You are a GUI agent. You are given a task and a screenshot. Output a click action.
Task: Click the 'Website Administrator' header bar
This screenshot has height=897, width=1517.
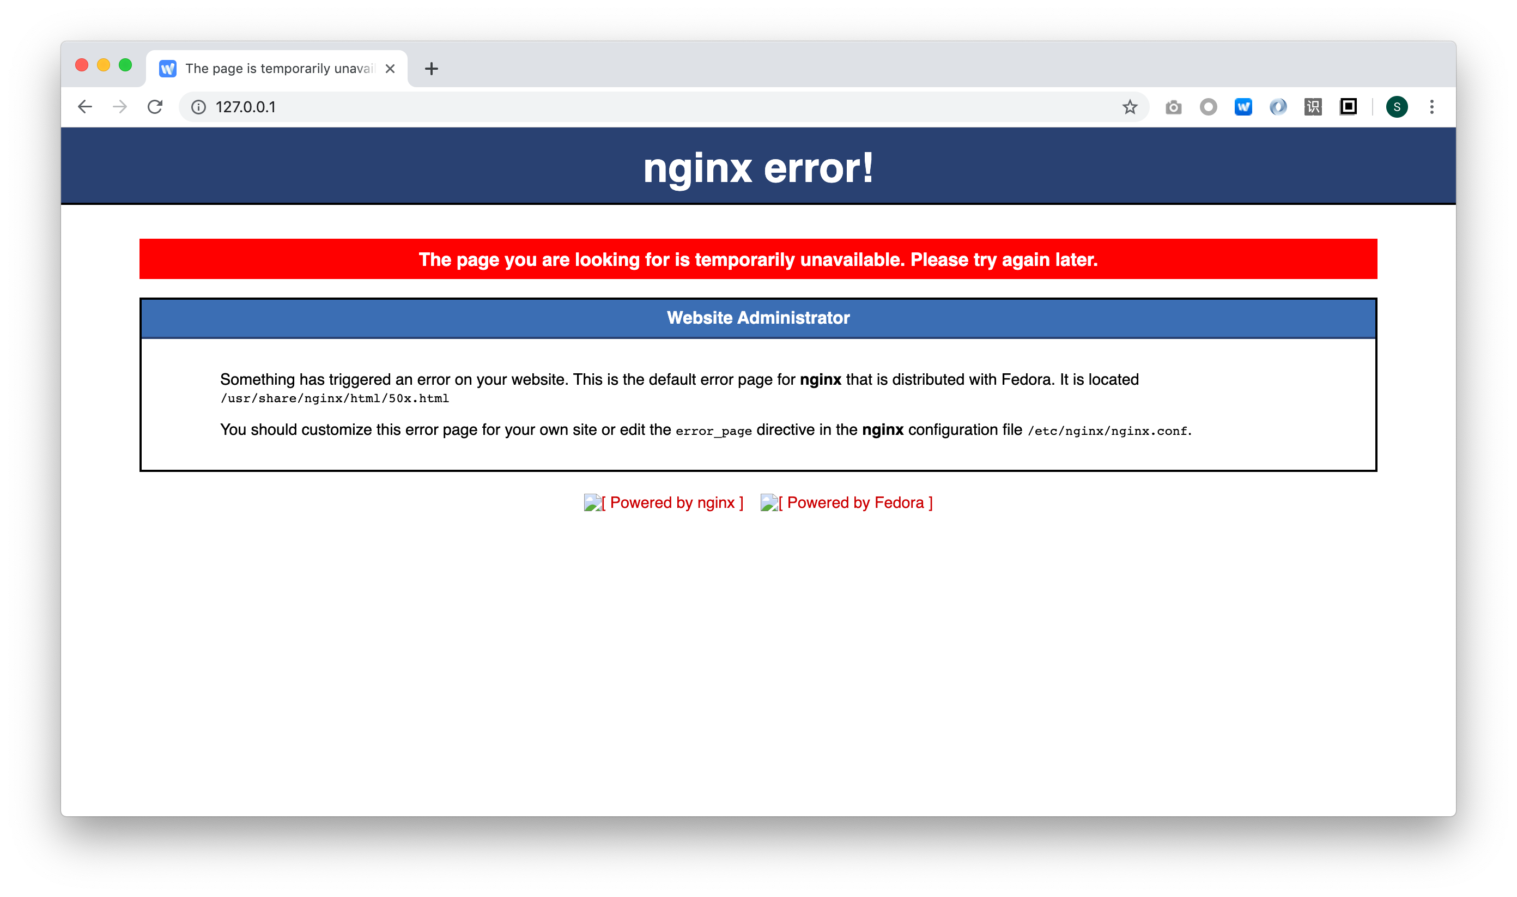click(x=758, y=318)
